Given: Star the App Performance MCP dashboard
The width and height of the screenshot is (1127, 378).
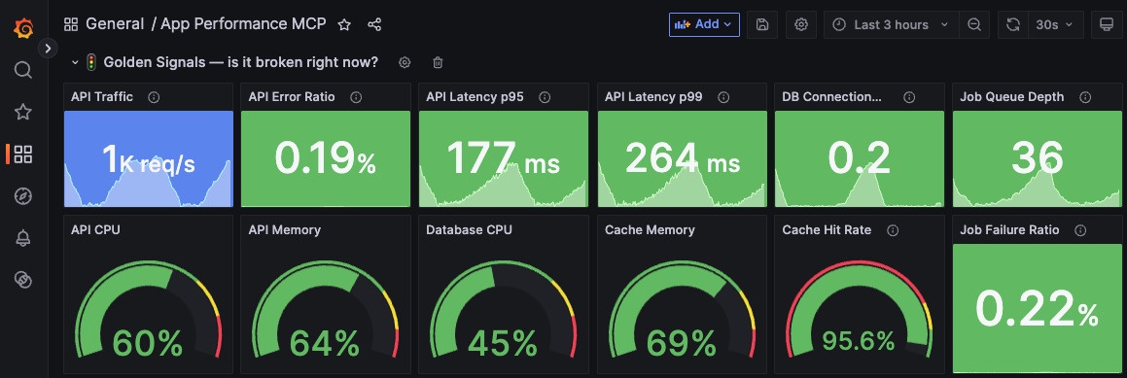Looking at the screenshot, I should click(x=344, y=24).
